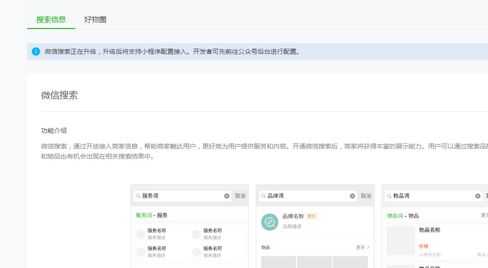488x268 pixels.
Task: Click the 物品词 search input field
Action: 434,196
